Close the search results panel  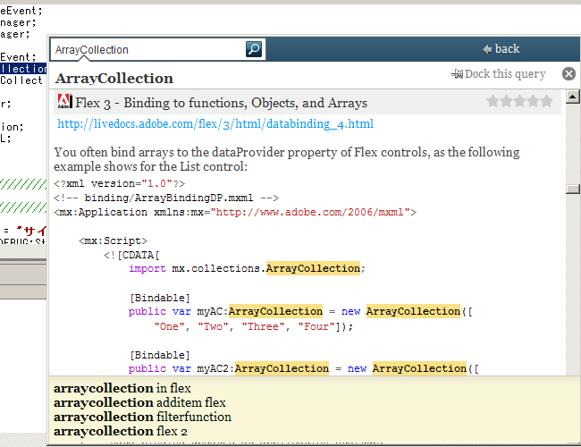click(568, 74)
